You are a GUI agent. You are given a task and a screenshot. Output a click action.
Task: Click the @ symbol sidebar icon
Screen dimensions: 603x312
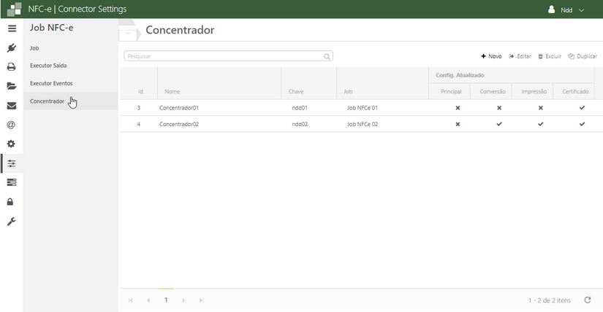tap(11, 125)
